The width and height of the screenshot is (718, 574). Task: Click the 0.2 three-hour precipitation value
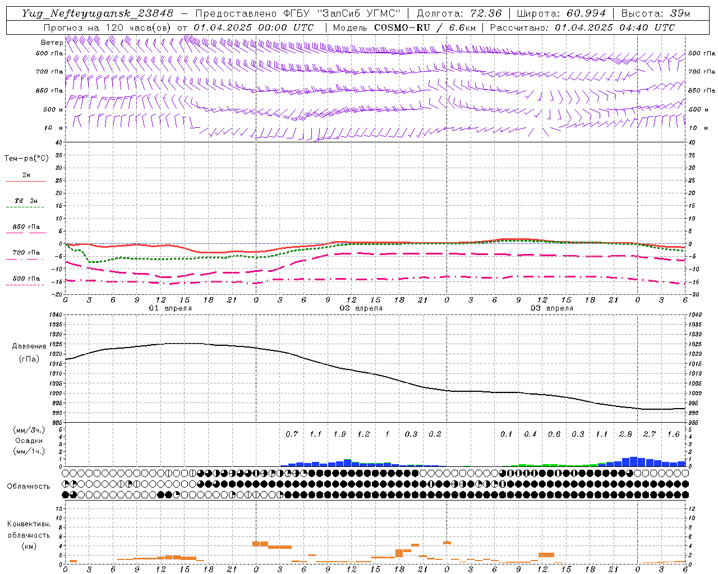(x=435, y=434)
